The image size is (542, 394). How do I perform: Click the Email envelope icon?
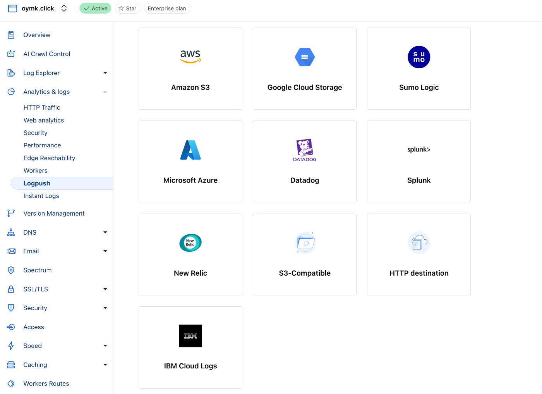[11, 251]
